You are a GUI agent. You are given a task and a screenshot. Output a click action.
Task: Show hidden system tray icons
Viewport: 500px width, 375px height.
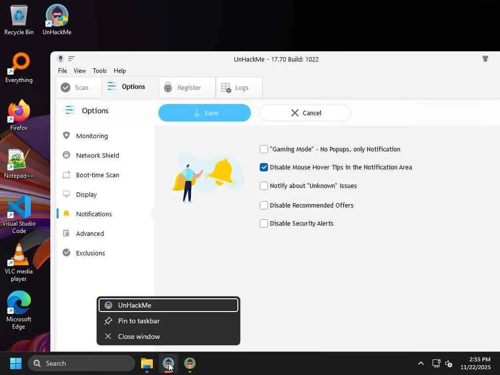pos(421,363)
